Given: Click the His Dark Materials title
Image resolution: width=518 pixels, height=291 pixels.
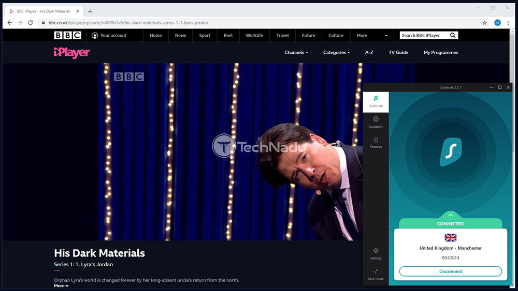Looking at the screenshot, I should coord(99,253).
